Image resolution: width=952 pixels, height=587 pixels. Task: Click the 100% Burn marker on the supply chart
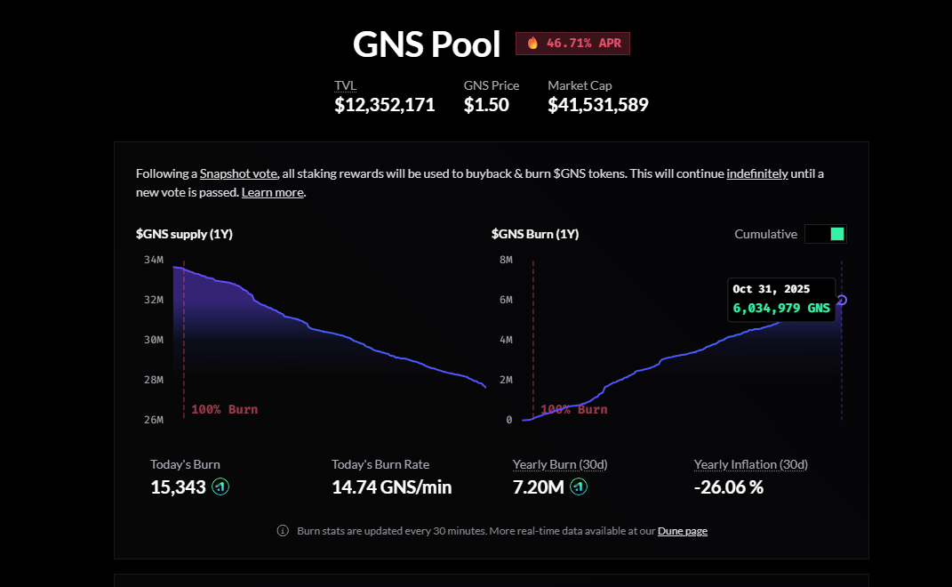click(x=224, y=409)
